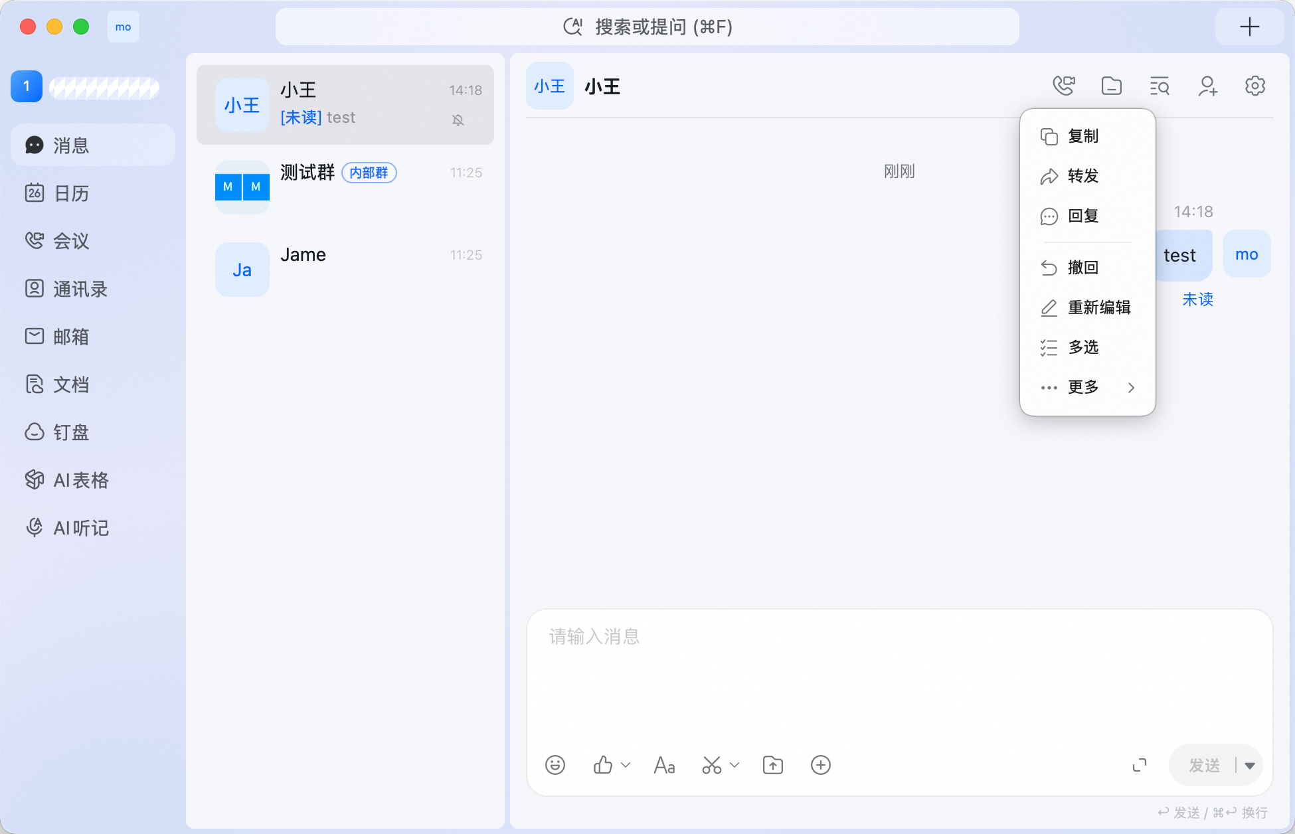This screenshot has width=1295, height=834.
Task: Expand the message input box
Action: [1140, 765]
